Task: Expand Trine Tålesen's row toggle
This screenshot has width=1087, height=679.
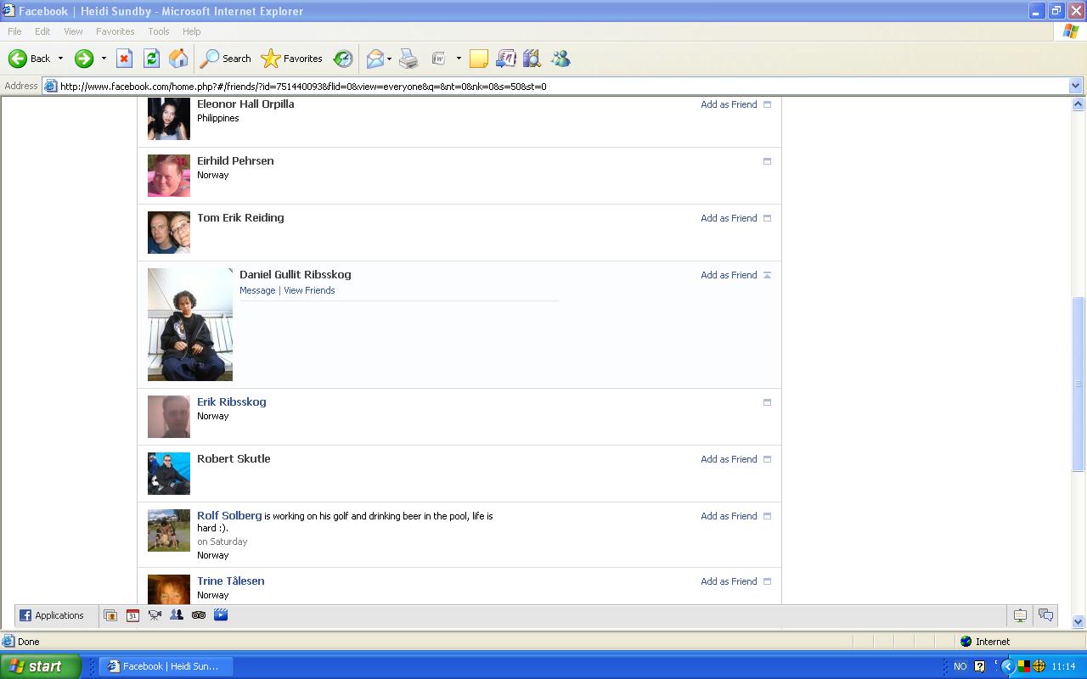Action: point(767,581)
